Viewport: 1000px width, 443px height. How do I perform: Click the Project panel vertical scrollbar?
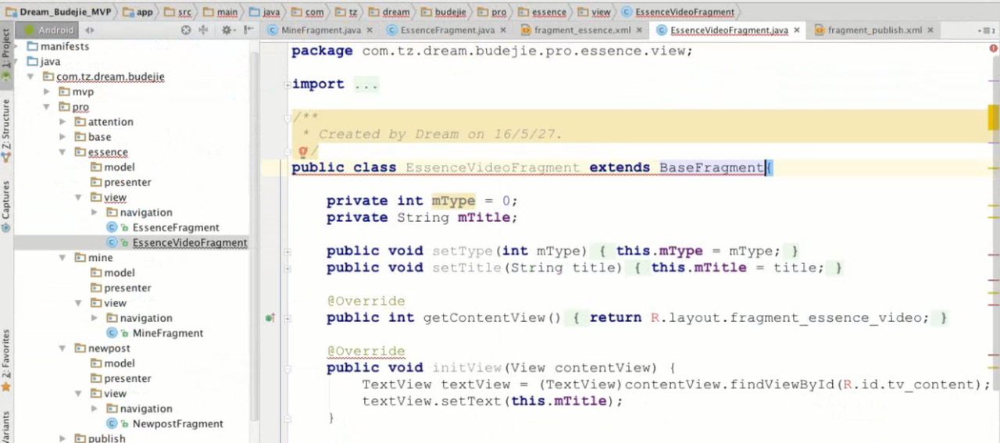[254, 234]
